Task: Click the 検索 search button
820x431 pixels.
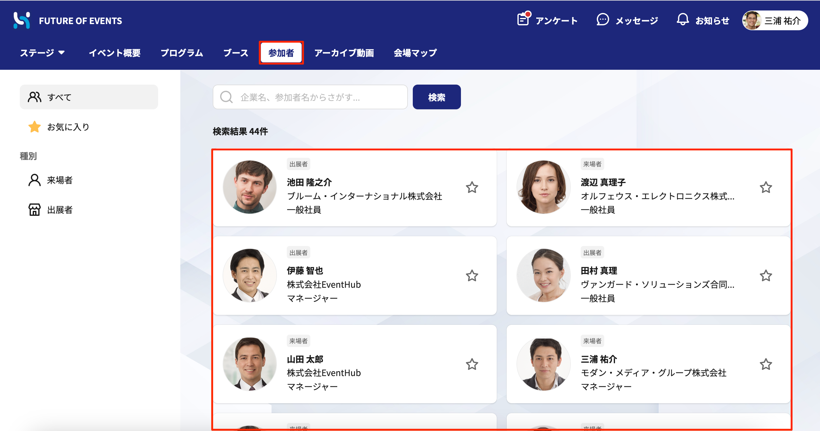Action: pyautogui.click(x=437, y=97)
